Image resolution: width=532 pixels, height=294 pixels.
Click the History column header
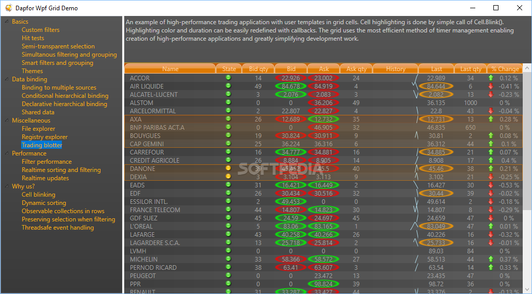[x=395, y=69]
